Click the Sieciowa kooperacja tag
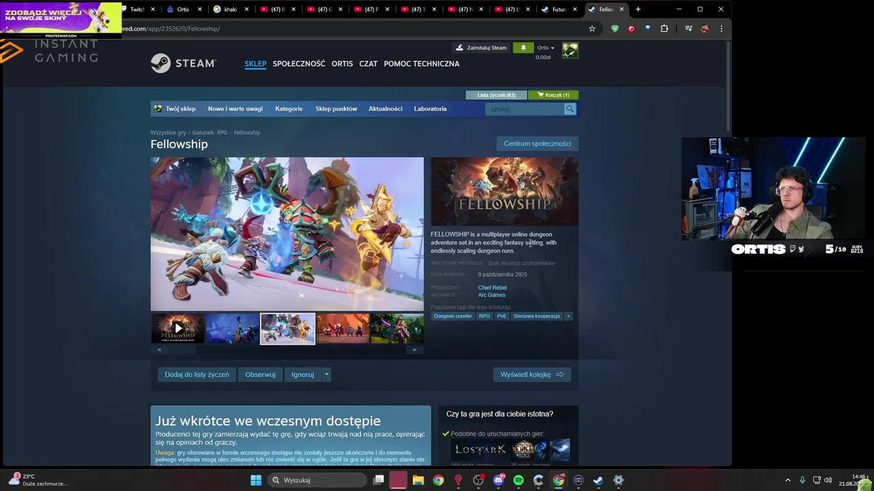Viewport: 874px width, 491px height. [537, 316]
